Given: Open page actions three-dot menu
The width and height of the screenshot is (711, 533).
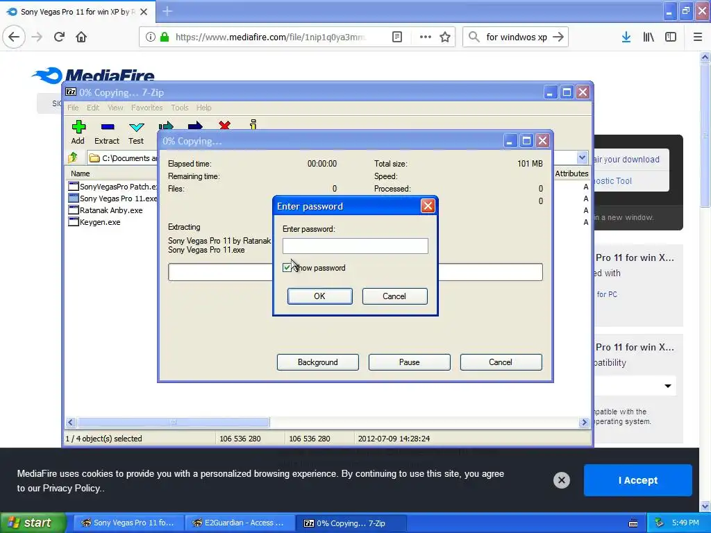Looking at the screenshot, I should pos(426,37).
